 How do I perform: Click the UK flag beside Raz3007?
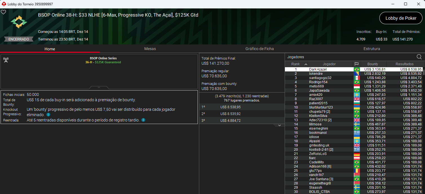(x=357, y=99)
